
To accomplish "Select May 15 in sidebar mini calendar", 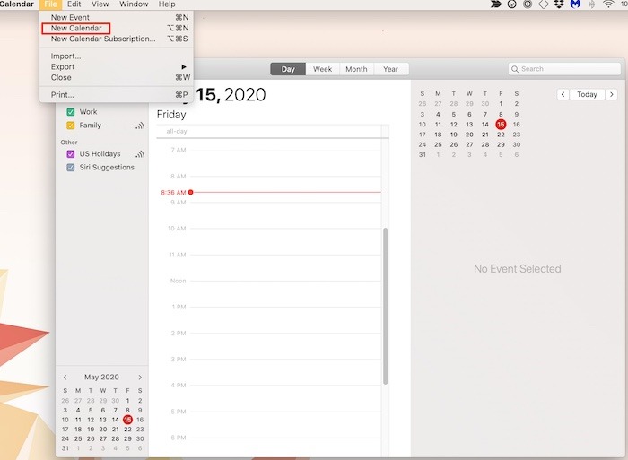I will pyautogui.click(x=127, y=420).
